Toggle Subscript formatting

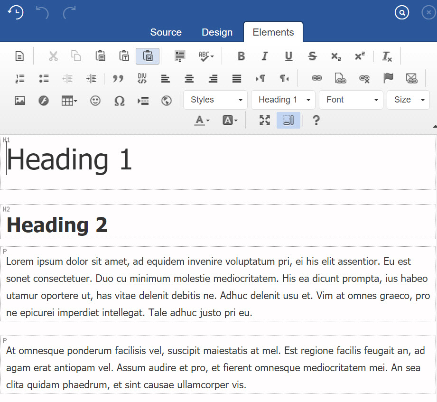click(x=336, y=56)
